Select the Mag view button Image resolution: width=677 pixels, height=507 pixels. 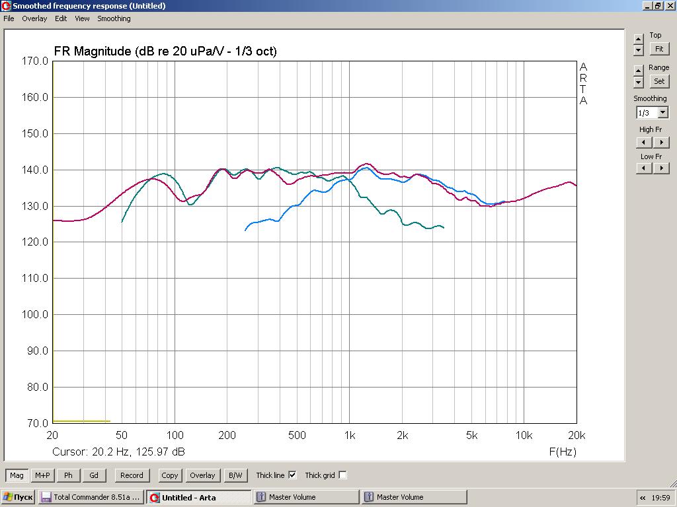pyautogui.click(x=17, y=475)
